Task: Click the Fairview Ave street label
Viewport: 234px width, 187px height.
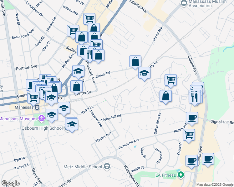Action: 96,118
